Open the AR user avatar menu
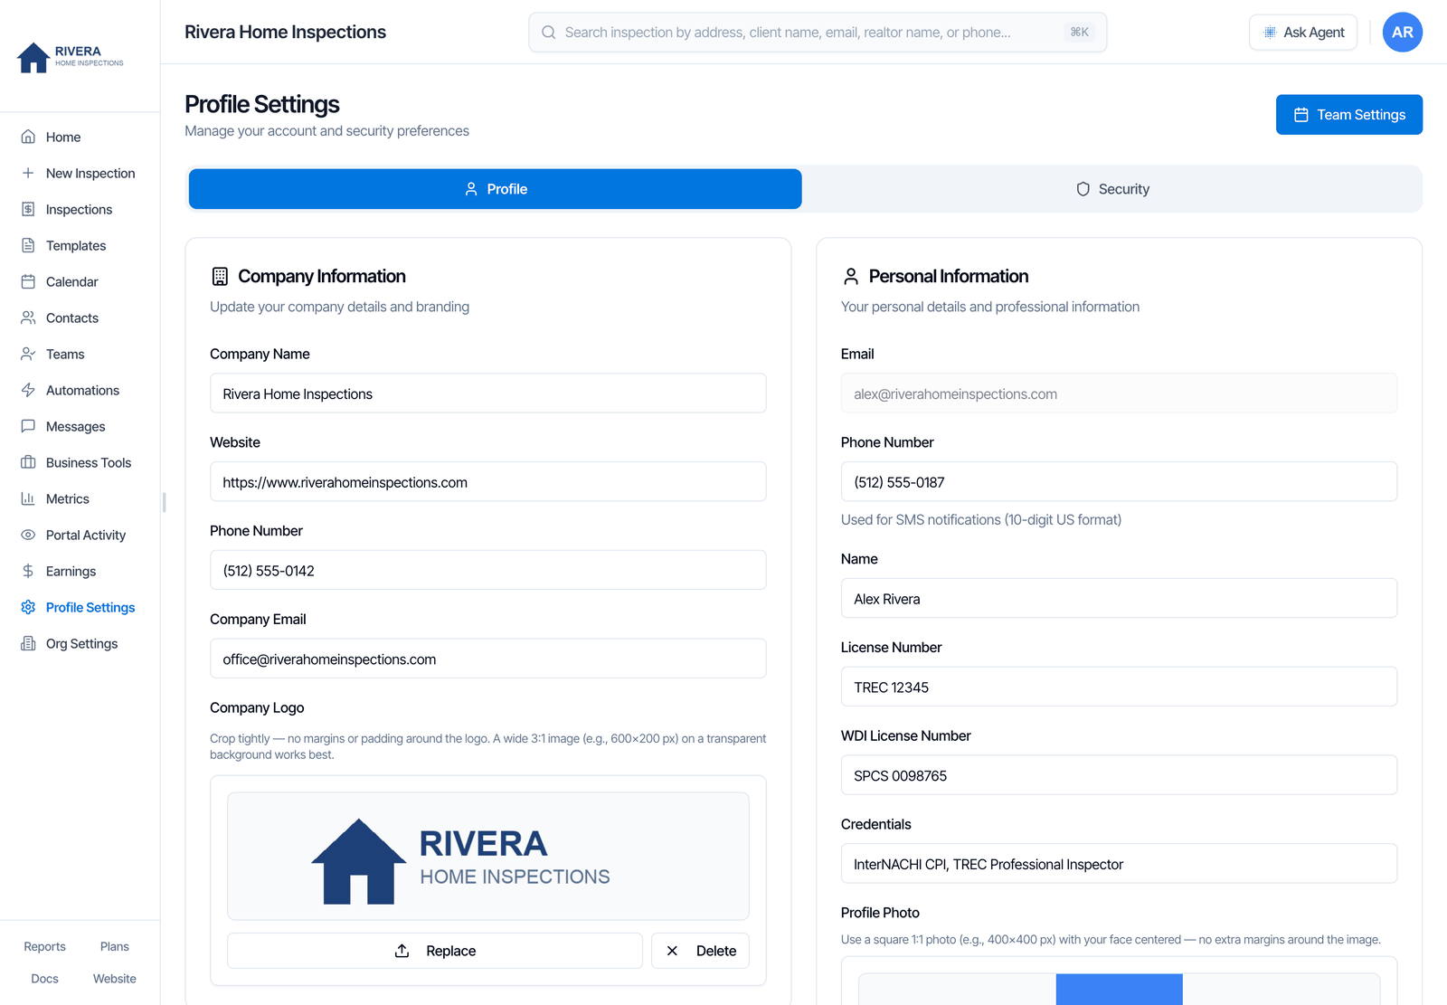Image resolution: width=1447 pixels, height=1005 pixels. coord(1402,33)
